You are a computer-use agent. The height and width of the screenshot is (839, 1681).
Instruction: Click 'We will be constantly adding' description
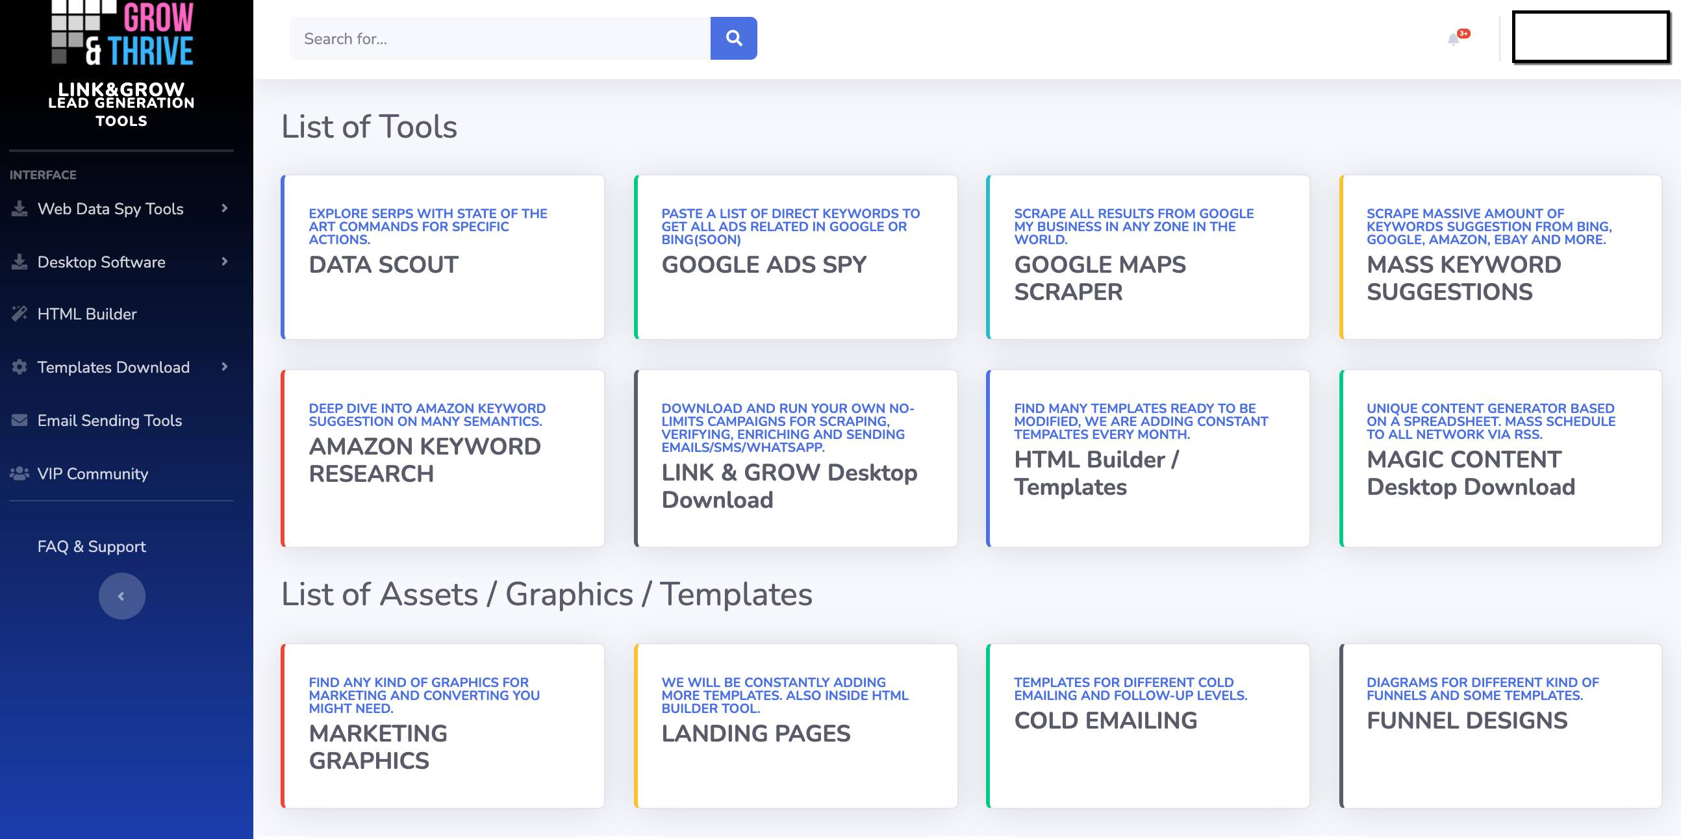coord(785,695)
